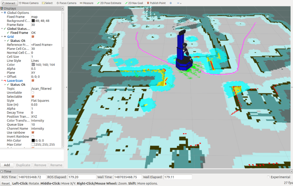Click the ROS Time field

click(x=32, y=177)
